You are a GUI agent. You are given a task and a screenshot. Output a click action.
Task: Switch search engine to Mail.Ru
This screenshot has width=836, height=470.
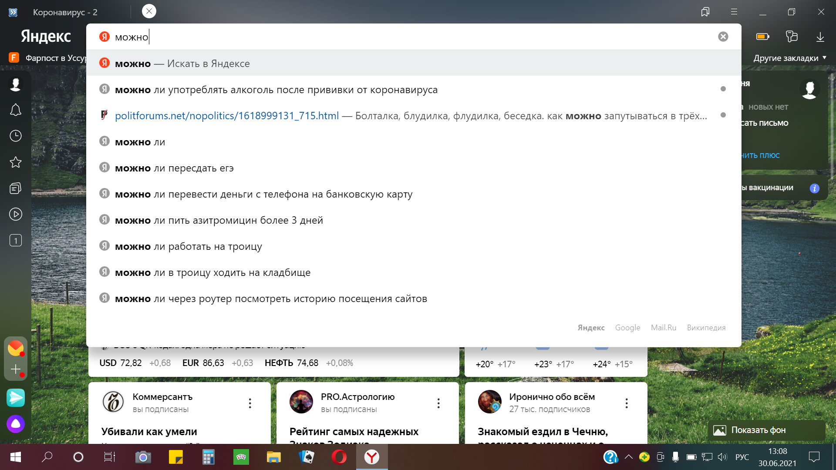click(664, 328)
